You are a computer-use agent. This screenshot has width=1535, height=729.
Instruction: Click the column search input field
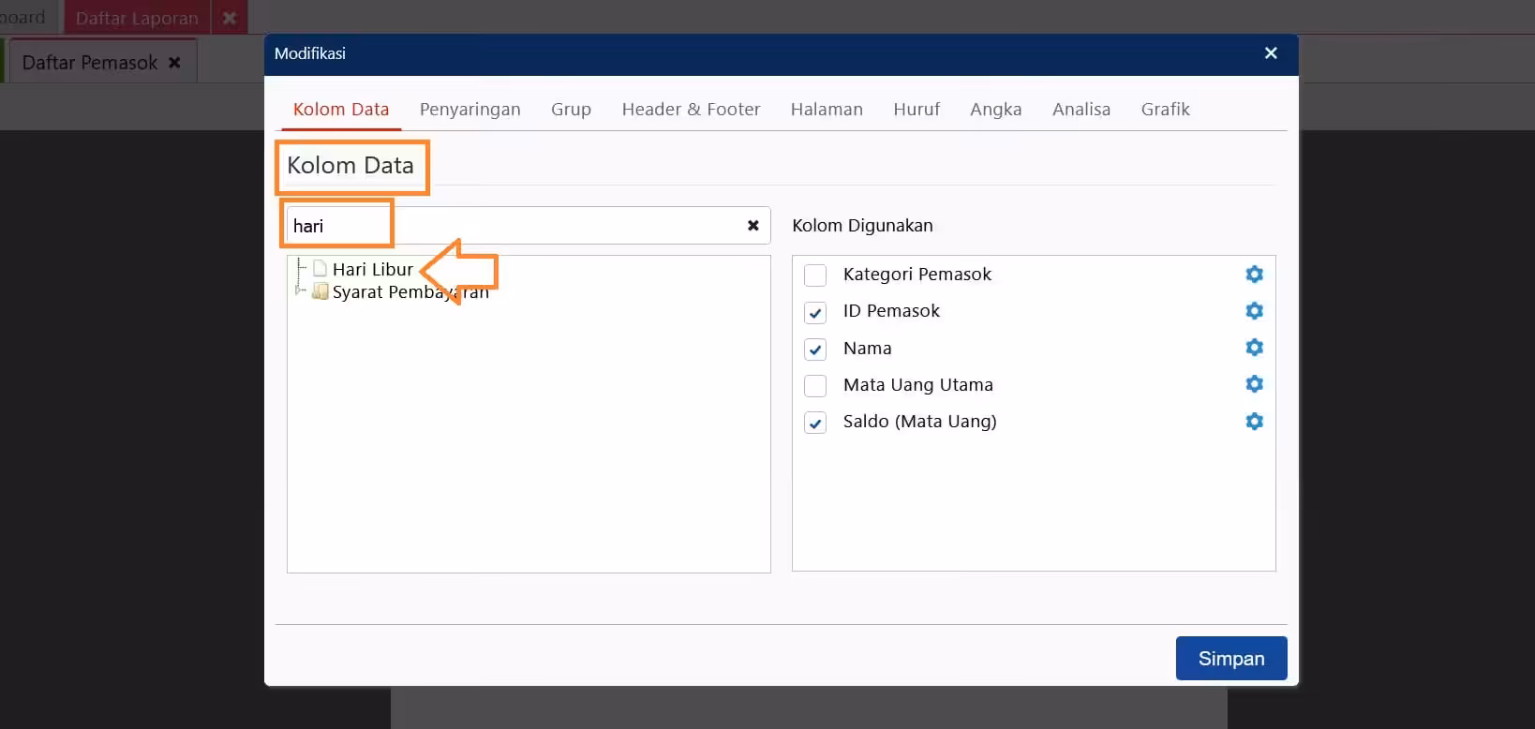pos(529,226)
